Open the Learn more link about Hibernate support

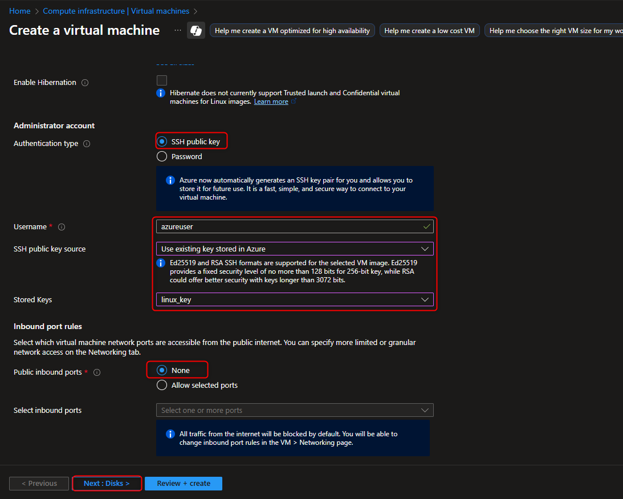(271, 101)
